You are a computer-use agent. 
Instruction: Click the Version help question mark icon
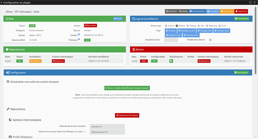coord(79,34)
